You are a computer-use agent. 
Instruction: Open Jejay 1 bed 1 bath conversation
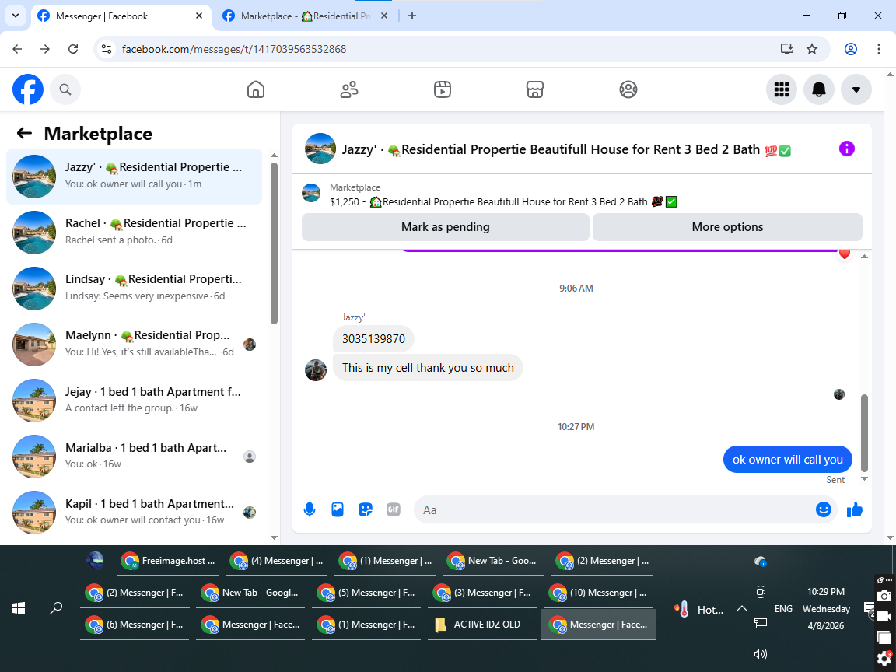(134, 400)
